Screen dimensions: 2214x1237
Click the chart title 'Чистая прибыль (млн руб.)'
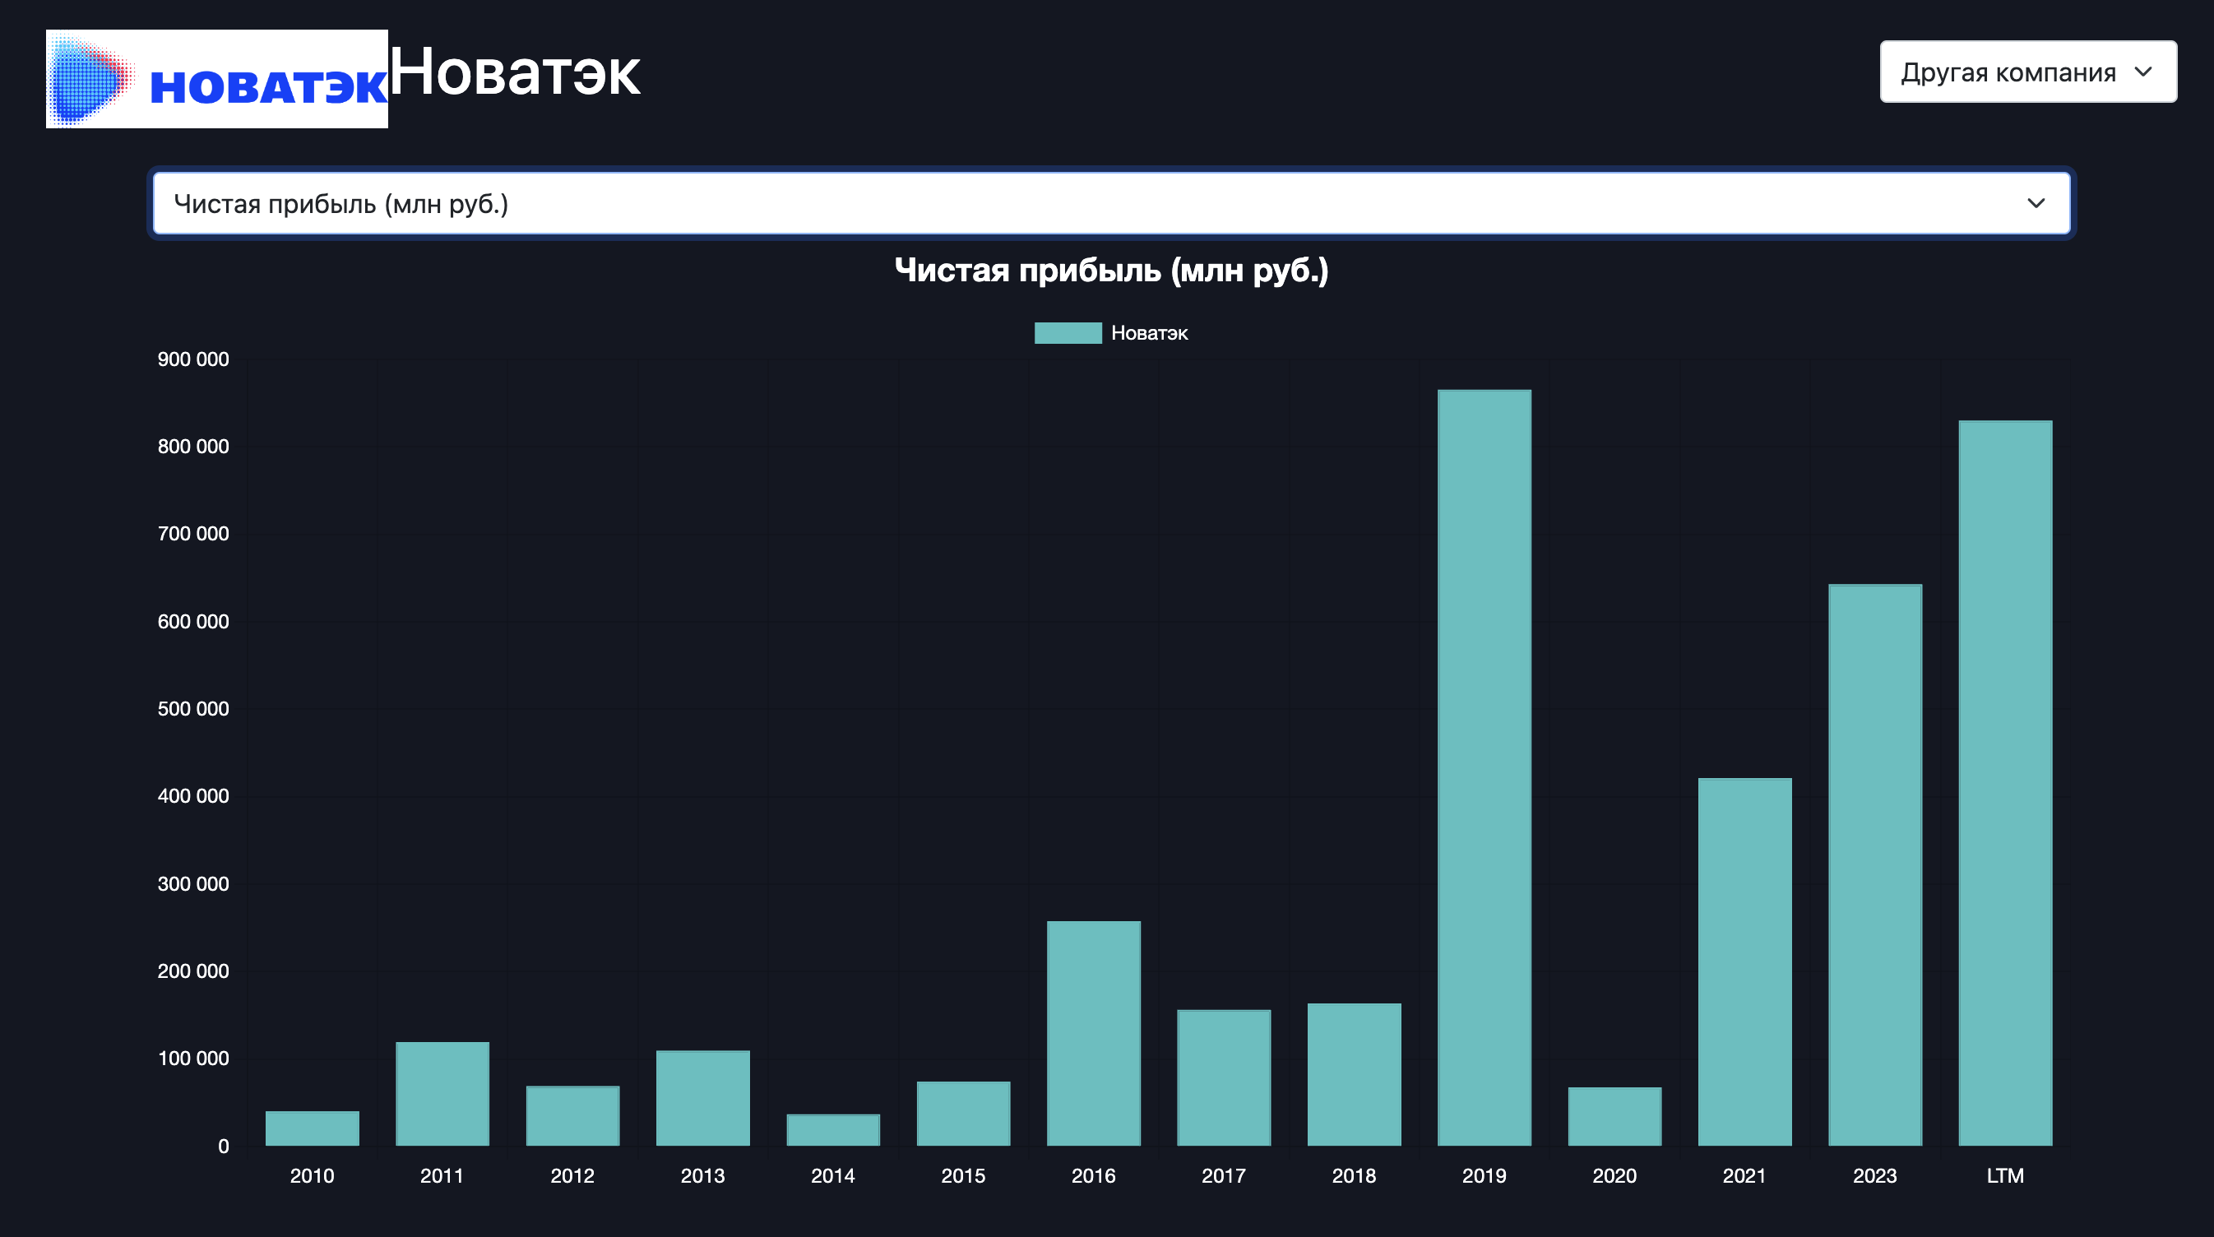click(x=1111, y=271)
